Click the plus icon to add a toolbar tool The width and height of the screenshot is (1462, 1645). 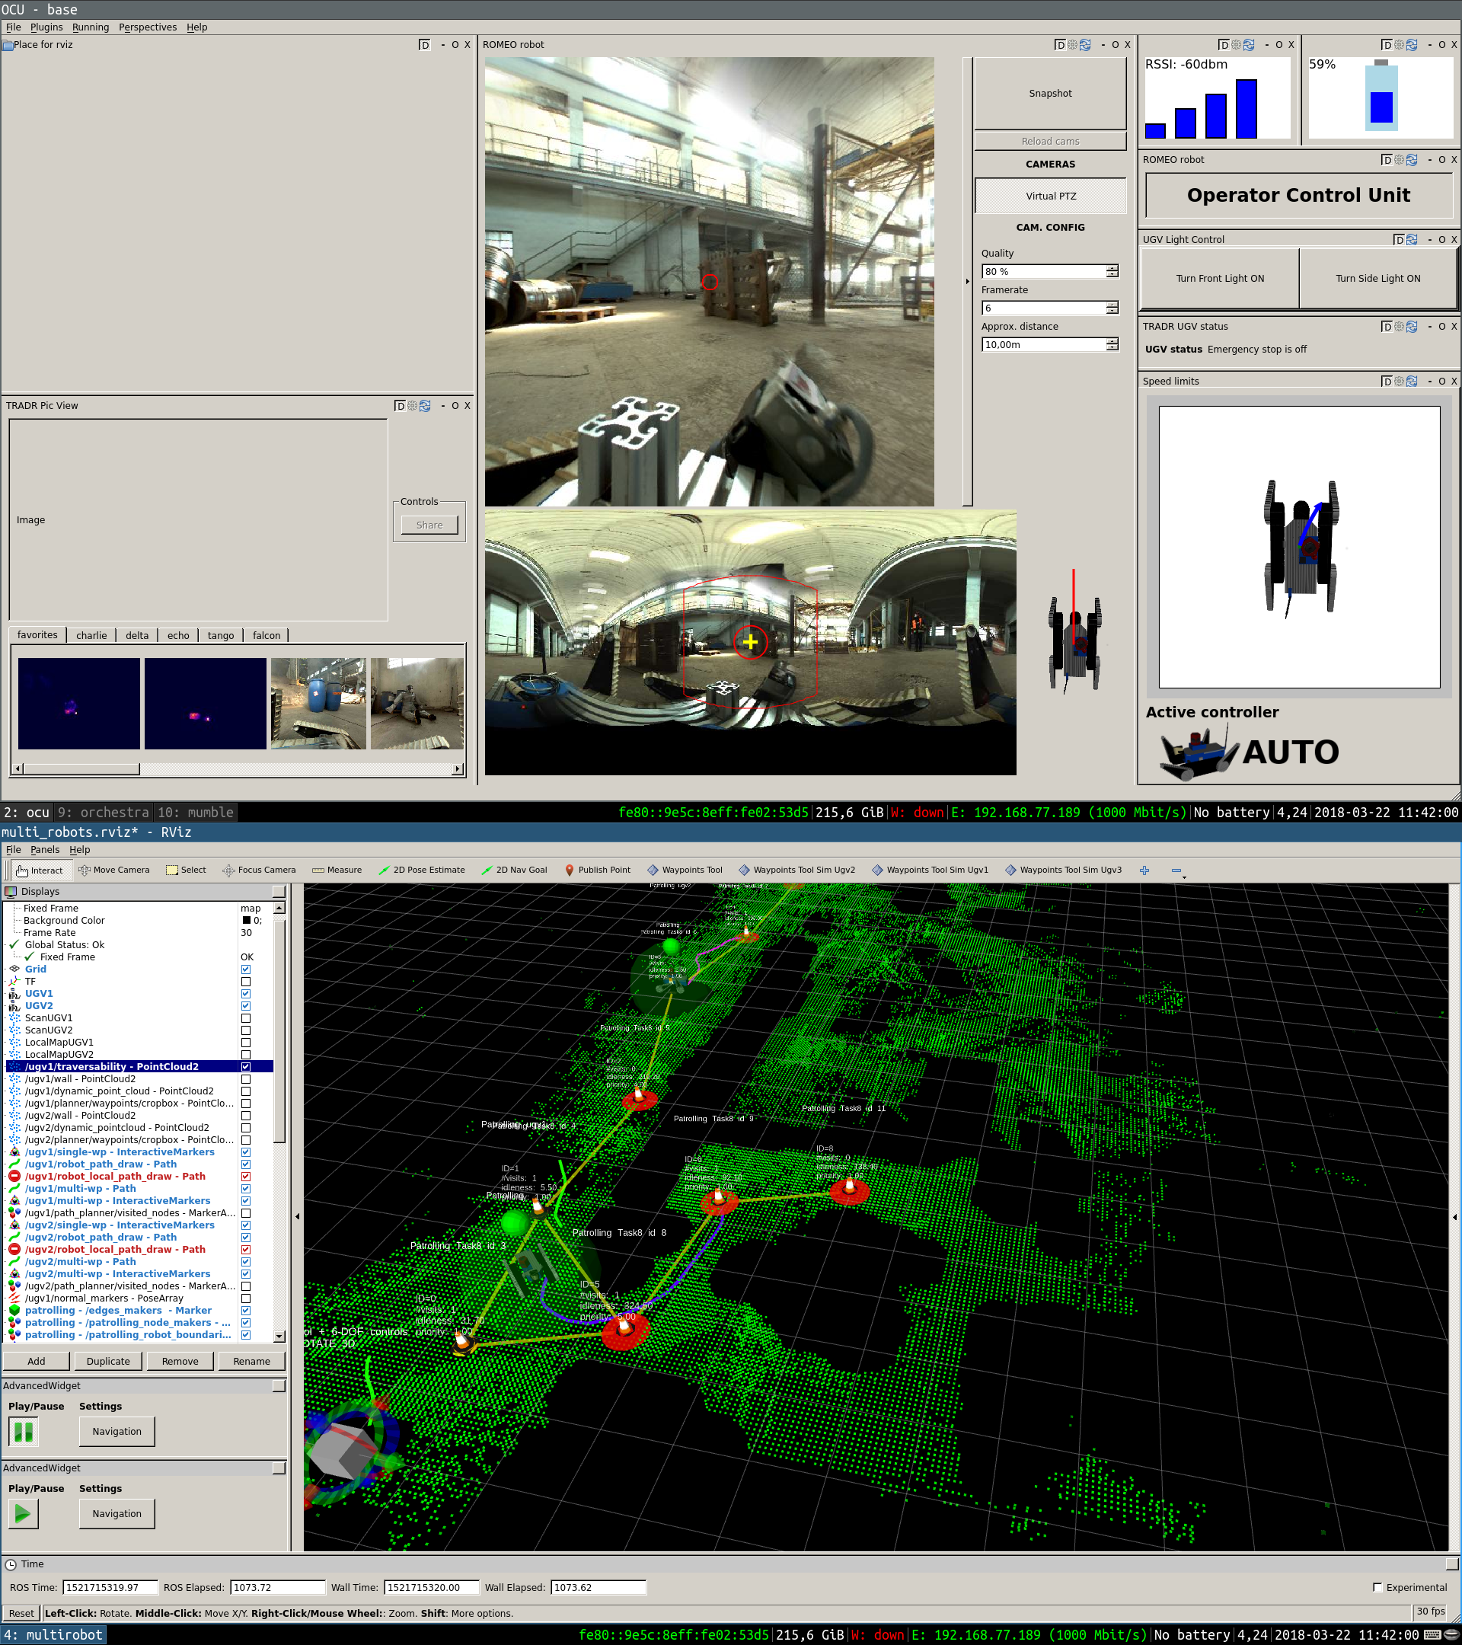coord(1144,870)
